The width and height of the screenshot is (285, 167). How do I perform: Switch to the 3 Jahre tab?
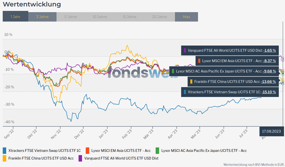[42, 17]
